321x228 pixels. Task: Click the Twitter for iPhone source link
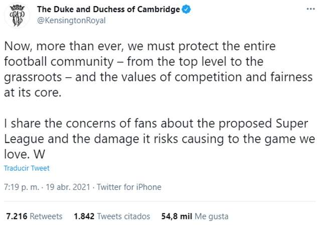(x=129, y=187)
